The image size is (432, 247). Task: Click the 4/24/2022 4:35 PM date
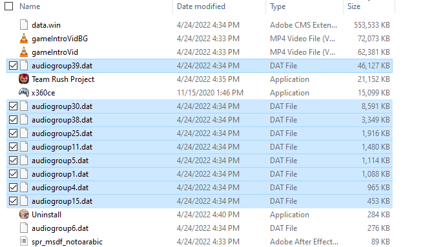coord(208,79)
